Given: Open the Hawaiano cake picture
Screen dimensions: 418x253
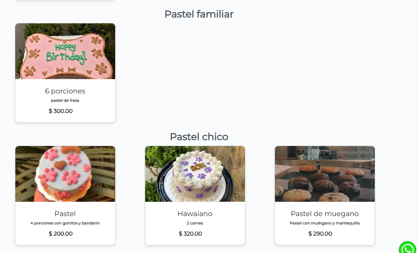Looking at the screenshot, I should (x=195, y=174).
